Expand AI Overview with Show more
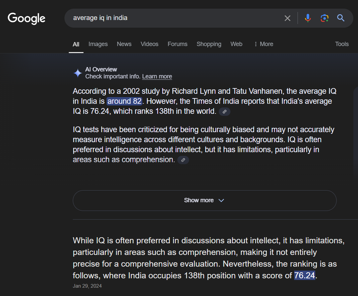This screenshot has height=296, width=358. point(205,200)
